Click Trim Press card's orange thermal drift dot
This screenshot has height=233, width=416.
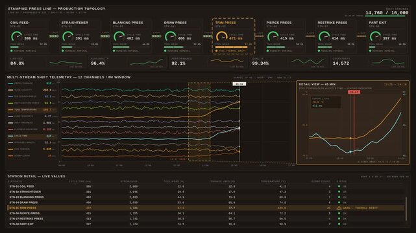click(217, 50)
